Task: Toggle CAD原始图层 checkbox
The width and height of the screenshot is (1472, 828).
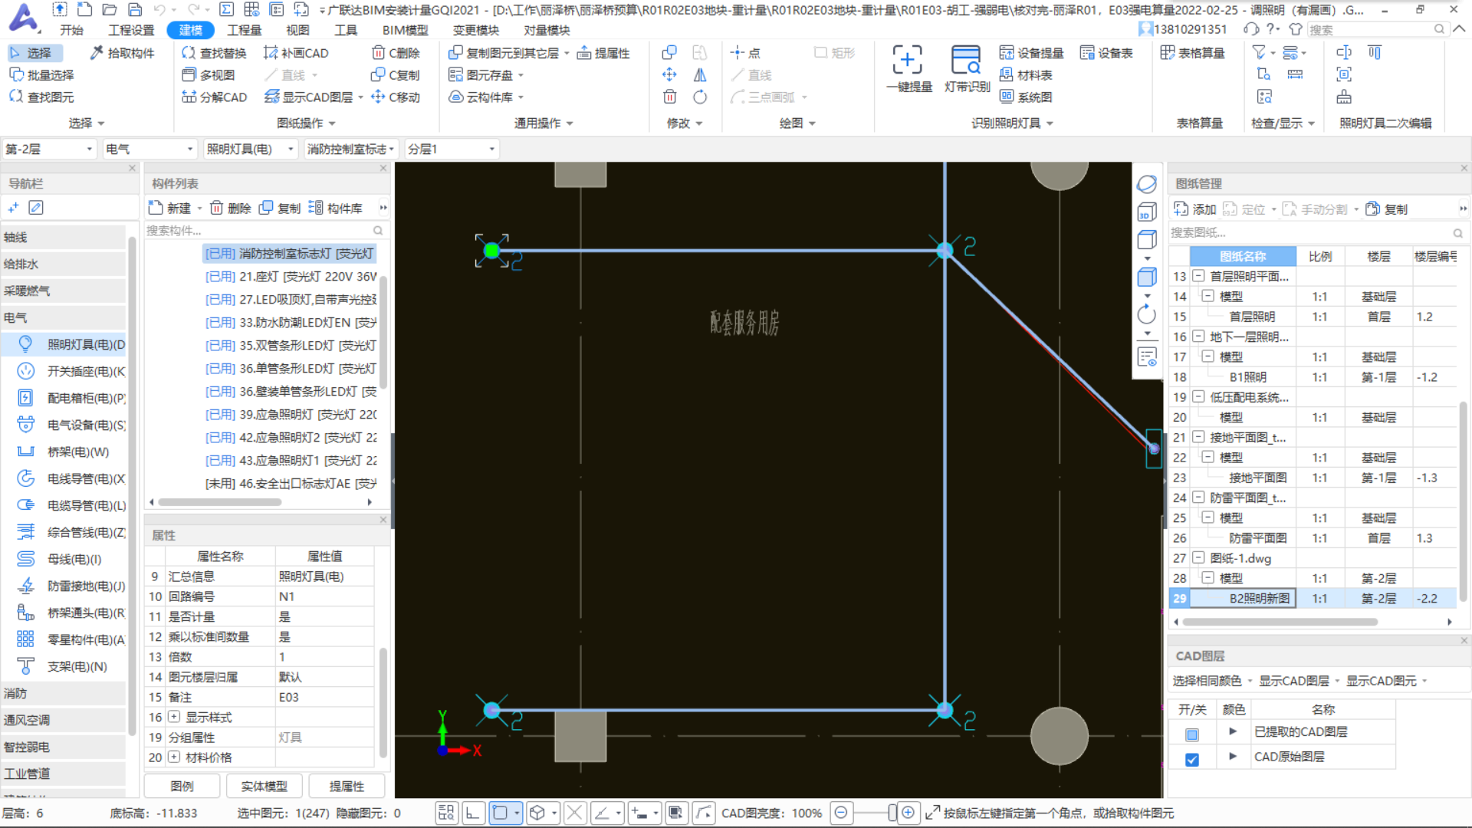Action: coord(1192,759)
